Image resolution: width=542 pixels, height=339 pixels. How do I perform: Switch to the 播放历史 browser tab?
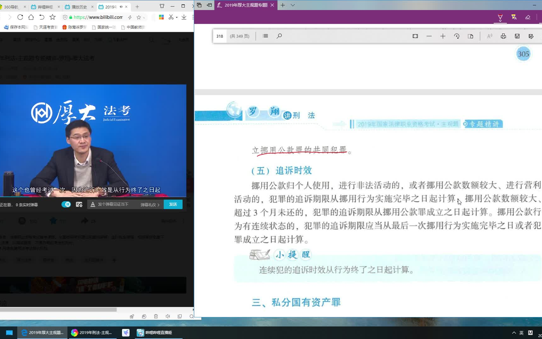pyautogui.click(x=79, y=7)
